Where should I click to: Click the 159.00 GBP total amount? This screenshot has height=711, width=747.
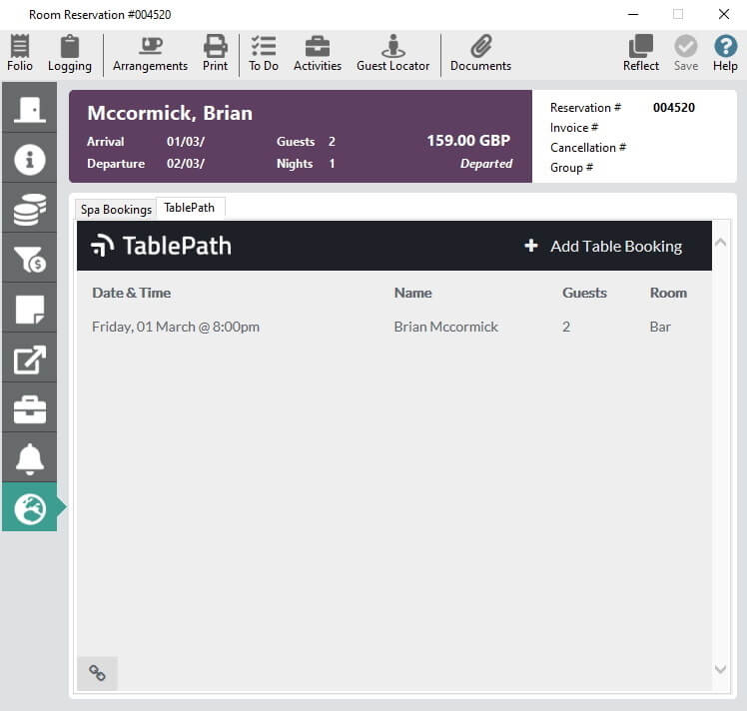click(468, 141)
